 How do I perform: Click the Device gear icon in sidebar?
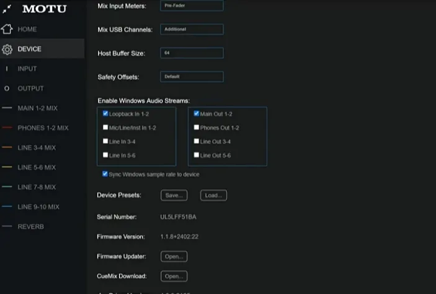7,49
